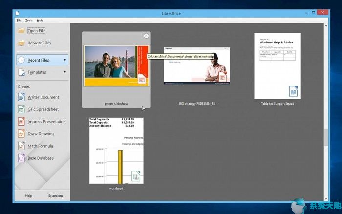This screenshot has width=342, height=214.
Task: Click the Templates page icon
Action: (x=21, y=72)
